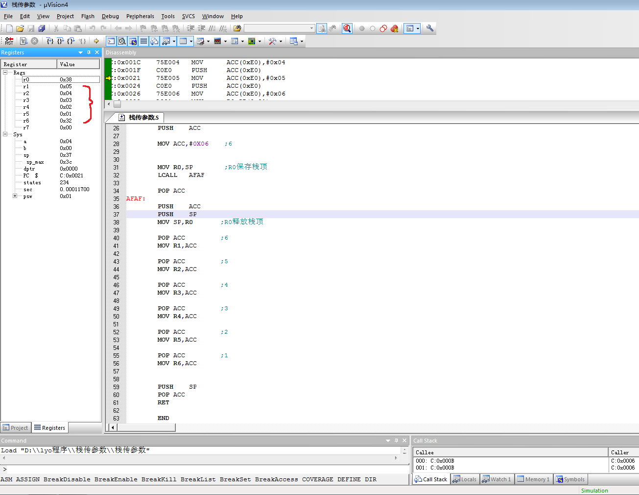Open the Toolbox hammer icon
This screenshot has height=495, width=639.
pyautogui.click(x=273, y=41)
